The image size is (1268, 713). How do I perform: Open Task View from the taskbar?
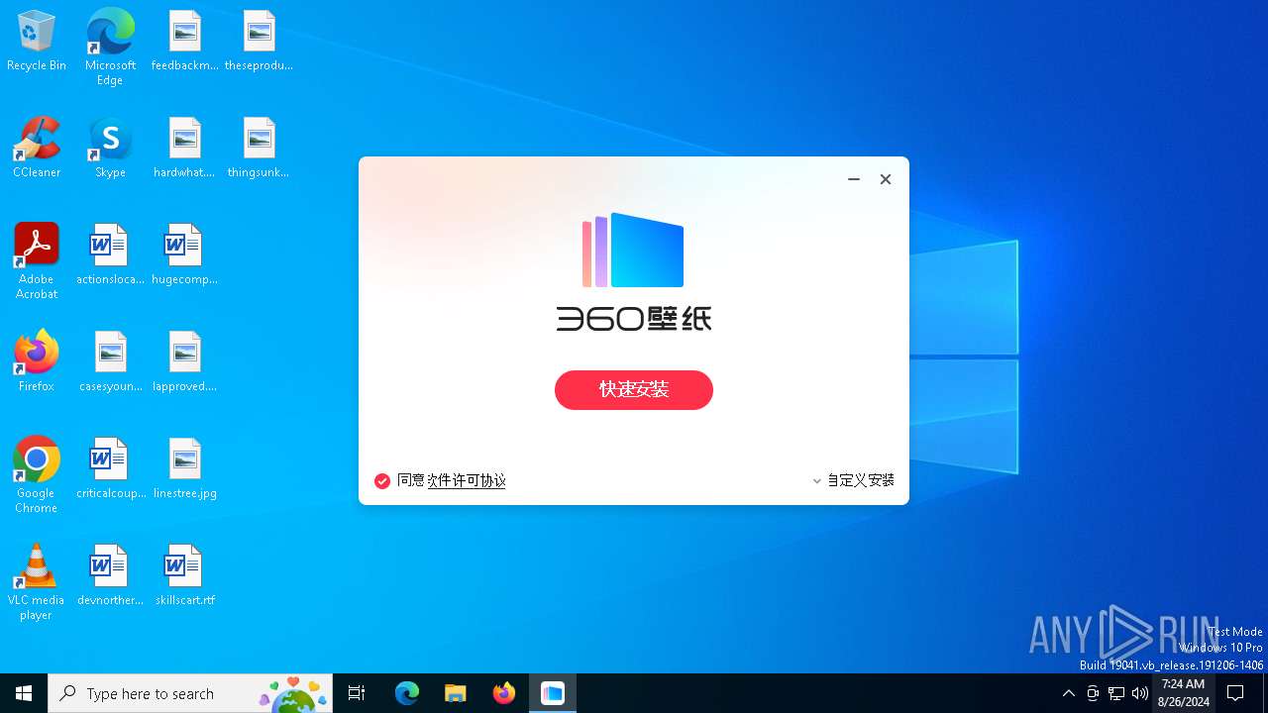(357, 693)
